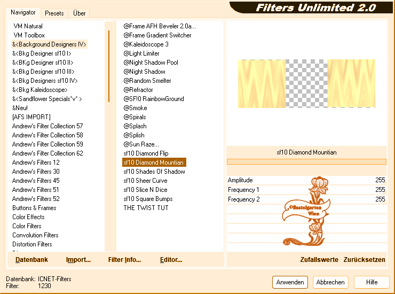Choose Andrew's Filter Collection 58
This screenshot has height=294, width=395.
(48, 135)
